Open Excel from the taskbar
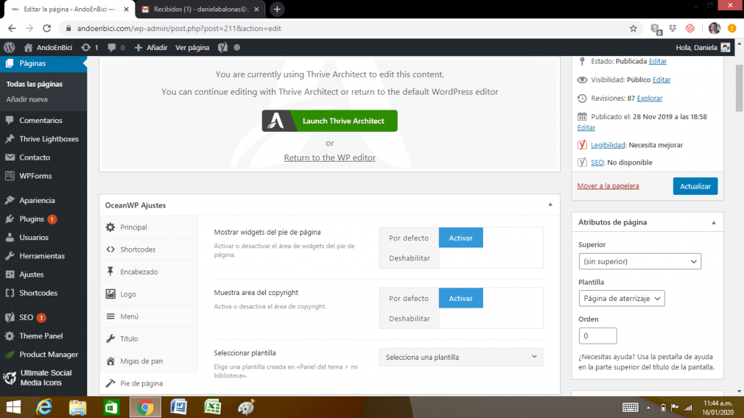 [212, 407]
